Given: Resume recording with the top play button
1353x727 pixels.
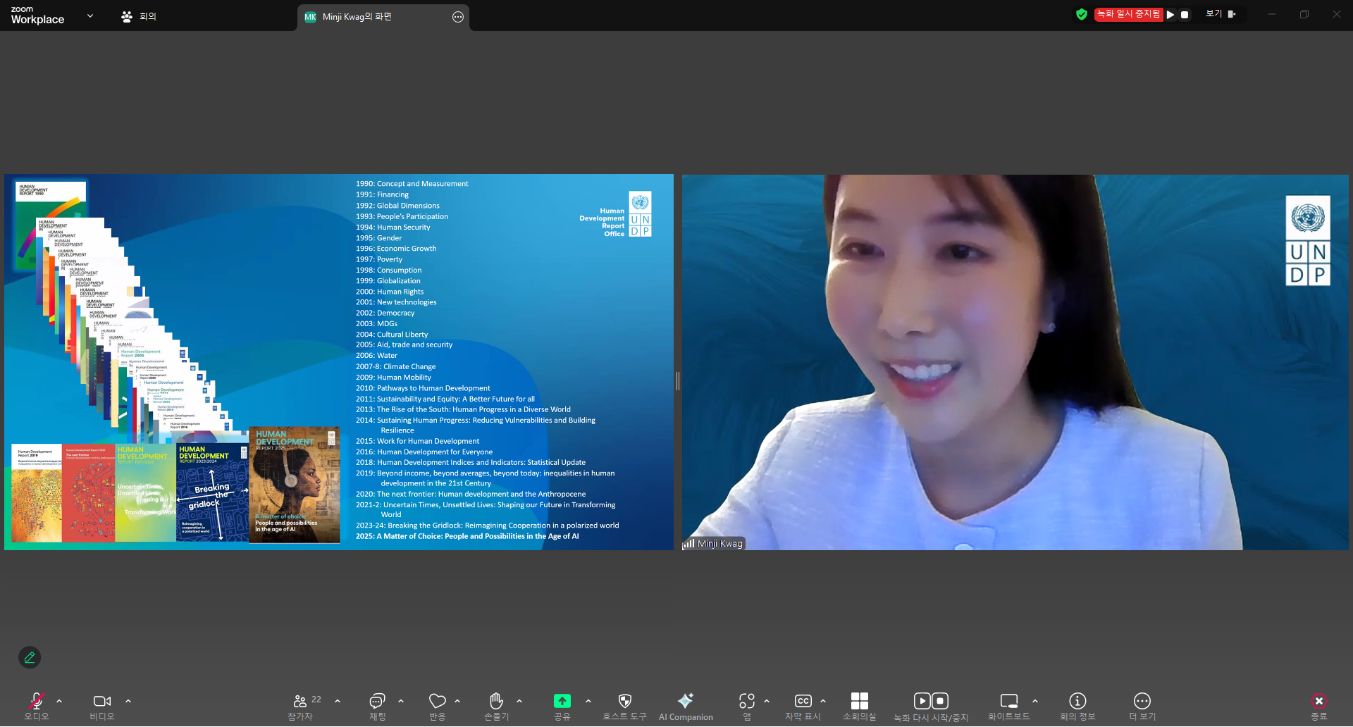Looking at the screenshot, I should [1170, 15].
